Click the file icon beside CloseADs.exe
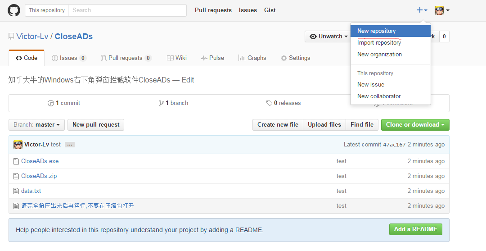 (x=16, y=161)
